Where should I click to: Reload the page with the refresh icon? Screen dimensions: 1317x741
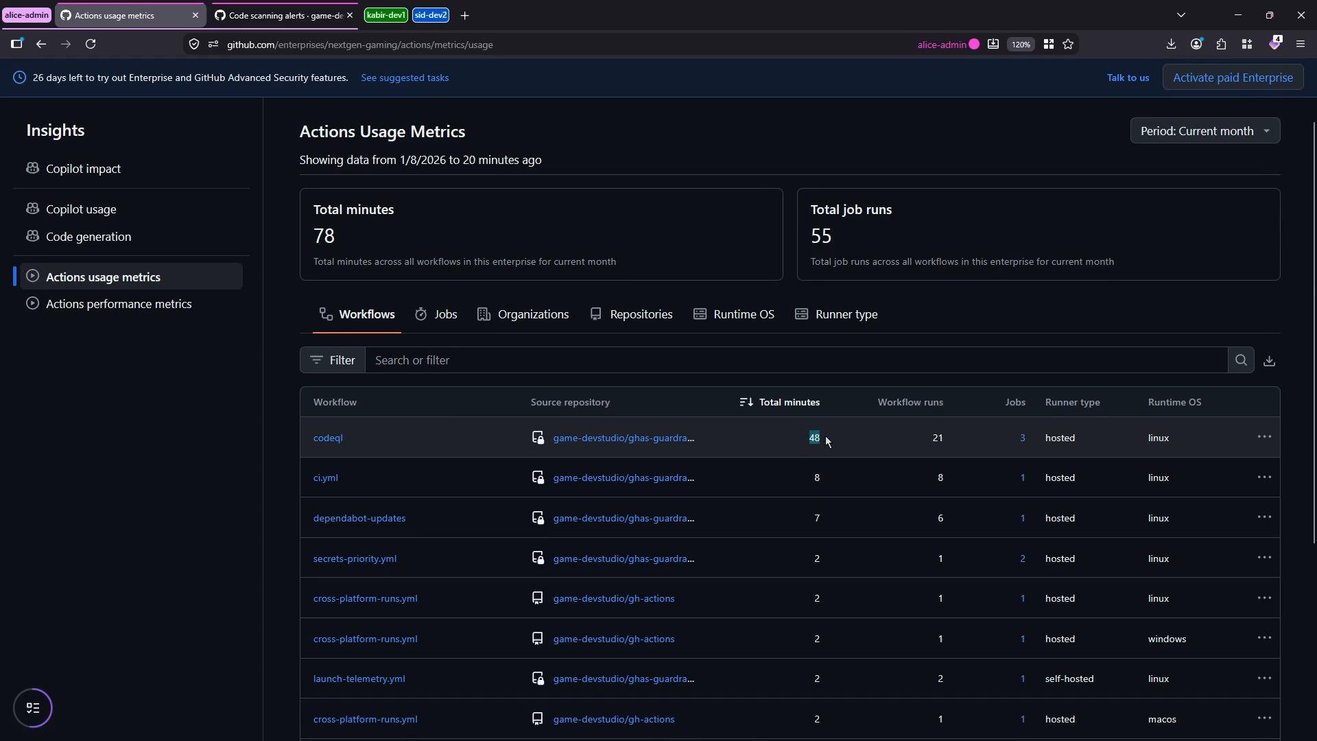pyautogui.click(x=91, y=45)
